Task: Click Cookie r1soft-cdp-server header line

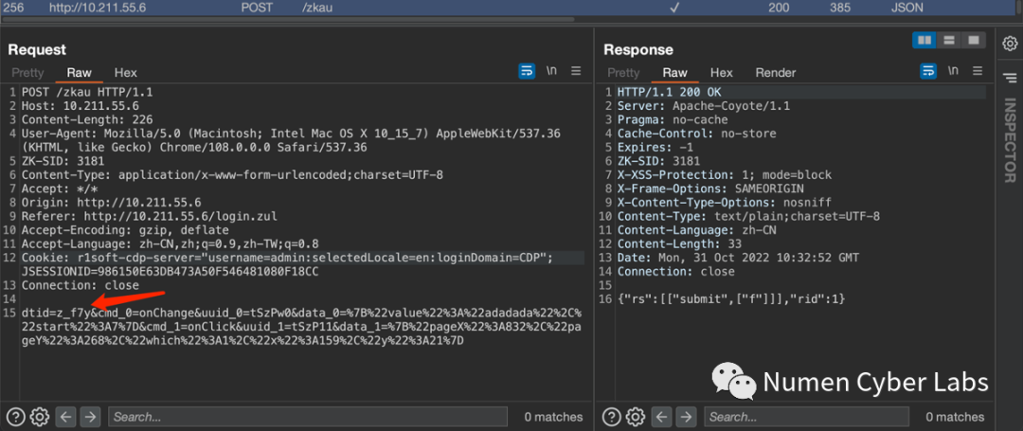Action: pos(287,259)
